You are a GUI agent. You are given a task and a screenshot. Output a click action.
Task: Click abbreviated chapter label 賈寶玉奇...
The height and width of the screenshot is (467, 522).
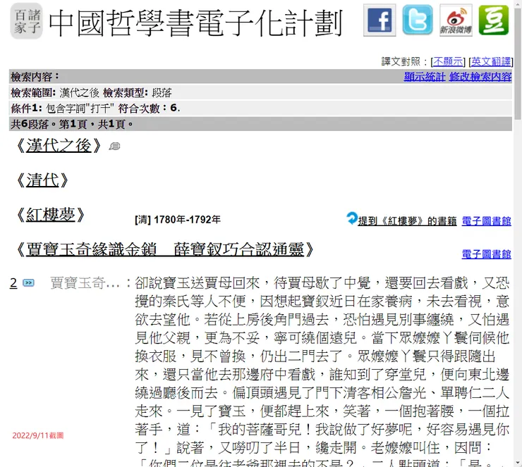85,283
